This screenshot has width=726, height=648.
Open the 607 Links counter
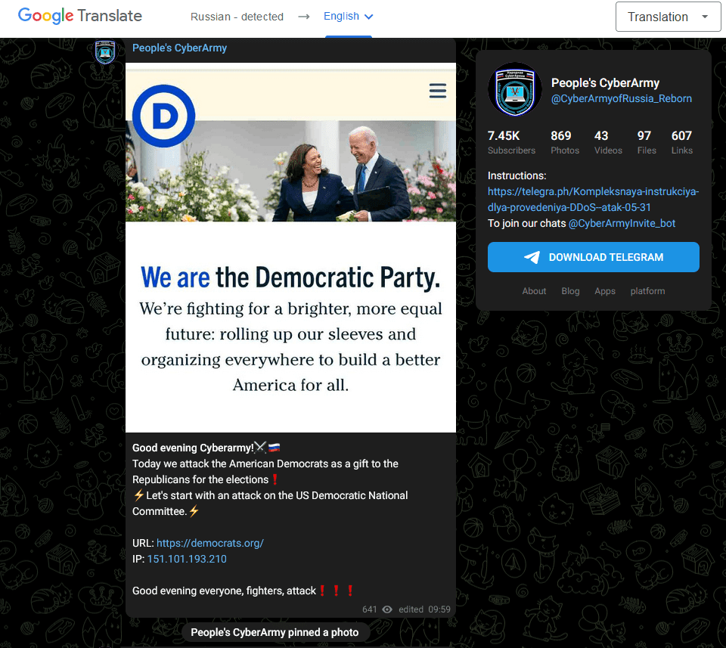click(682, 142)
